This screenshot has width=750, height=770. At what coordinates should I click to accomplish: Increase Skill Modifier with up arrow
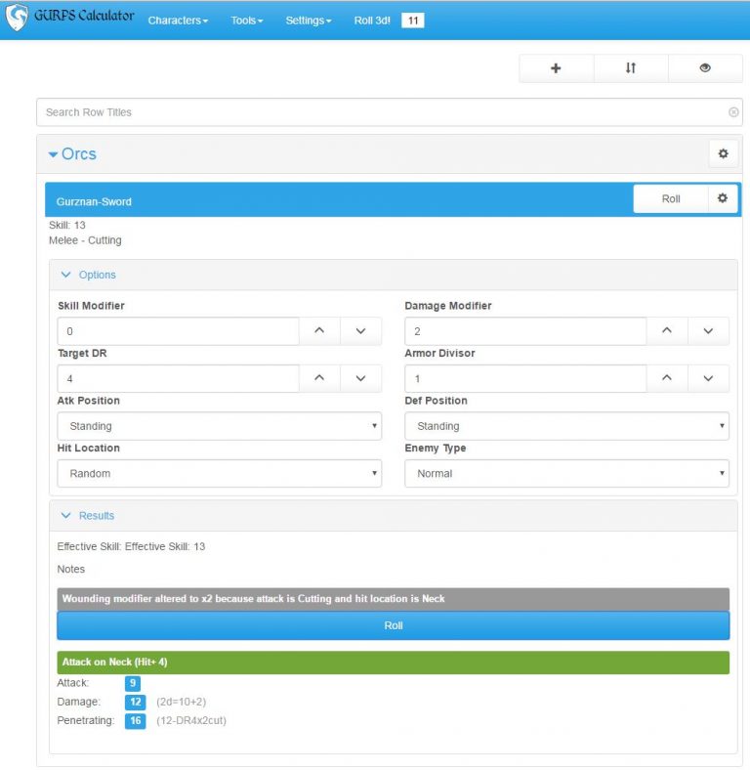point(319,331)
